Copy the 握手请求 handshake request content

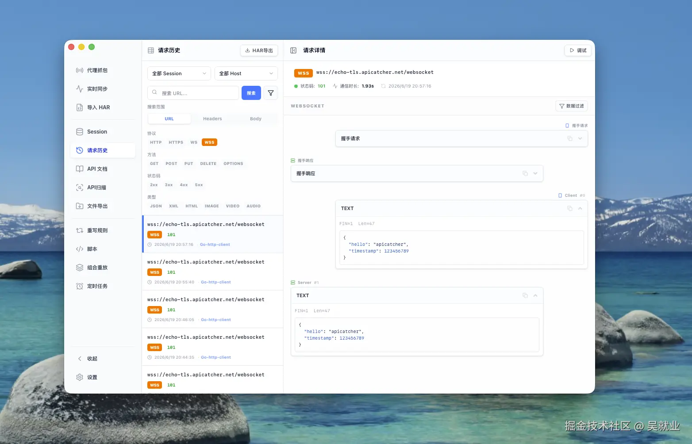tap(570, 138)
